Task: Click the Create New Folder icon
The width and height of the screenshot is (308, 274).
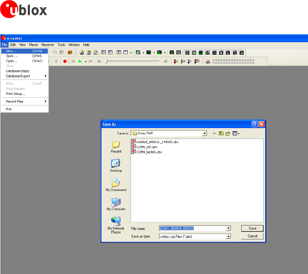Action: [228, 133]
